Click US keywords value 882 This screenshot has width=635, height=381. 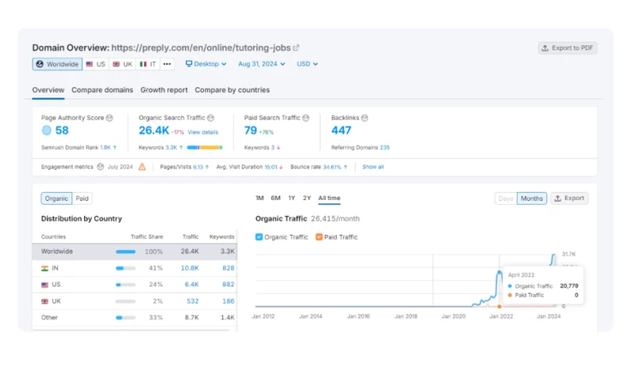(229, 285)
